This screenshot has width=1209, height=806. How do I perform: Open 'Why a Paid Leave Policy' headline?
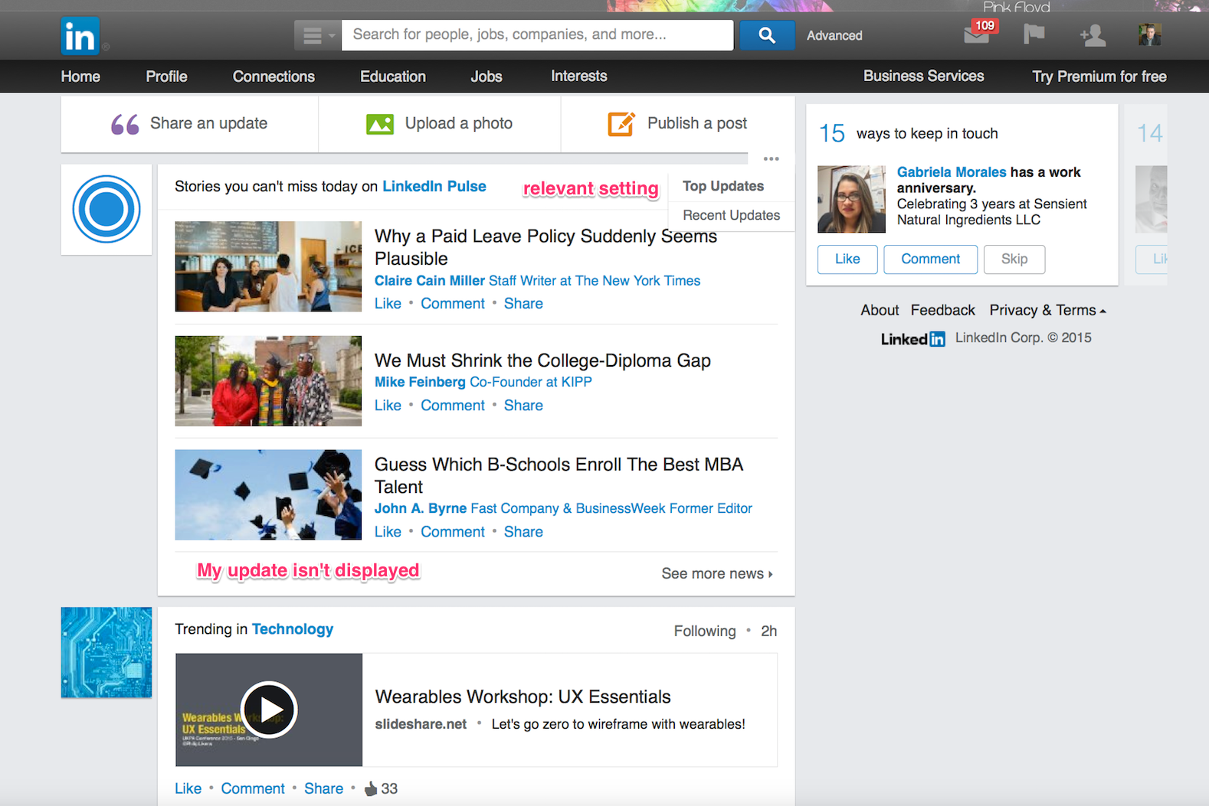pyautogui.click(x=546, y=247)
